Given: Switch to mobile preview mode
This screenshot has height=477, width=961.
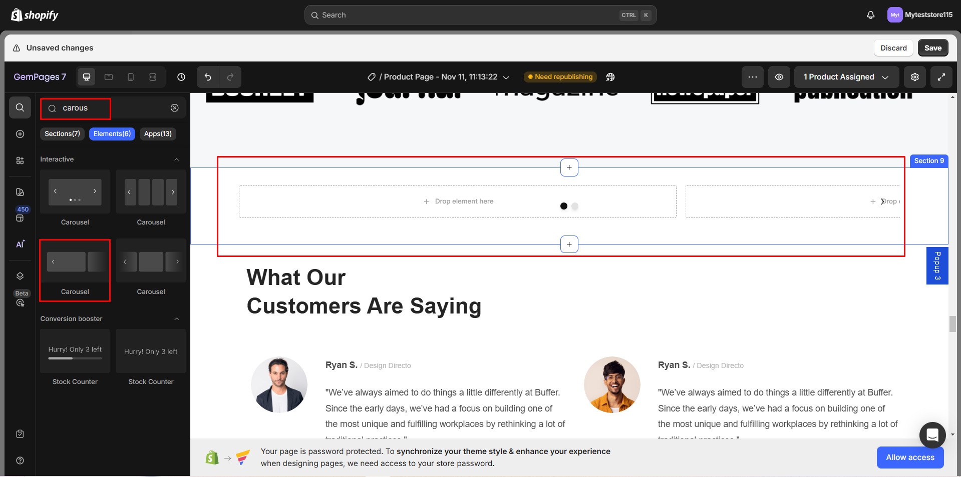Looking at the screenshot, I should pos(131,77).
